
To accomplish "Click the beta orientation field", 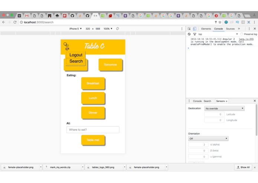I will tap(198, 151).
